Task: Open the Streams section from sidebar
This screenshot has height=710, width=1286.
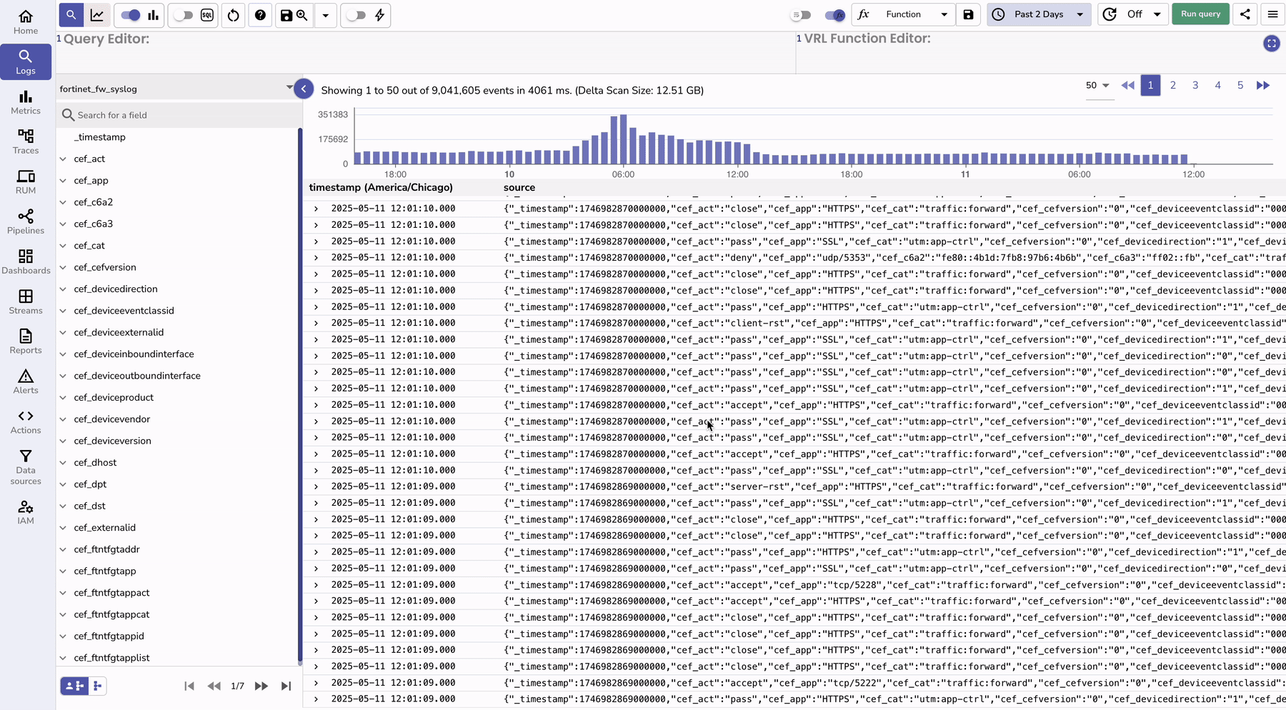Action: click(x=26, y=301)
